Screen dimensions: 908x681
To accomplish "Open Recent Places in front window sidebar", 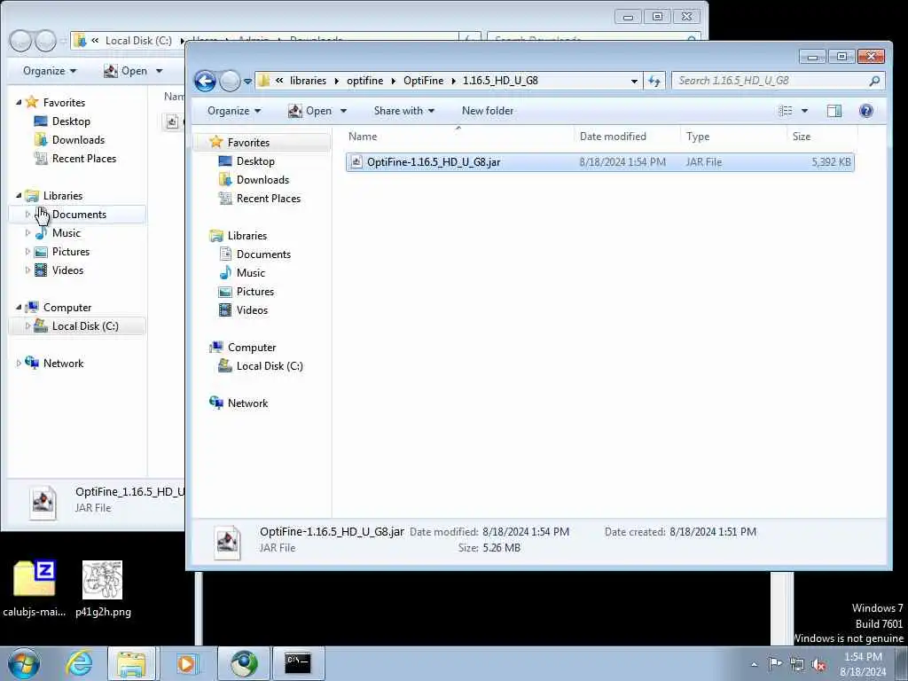I will 268,198.
